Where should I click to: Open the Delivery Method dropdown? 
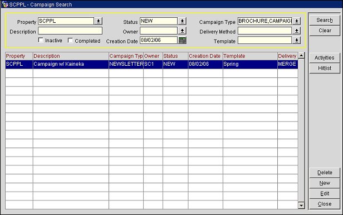coord(297,31)
